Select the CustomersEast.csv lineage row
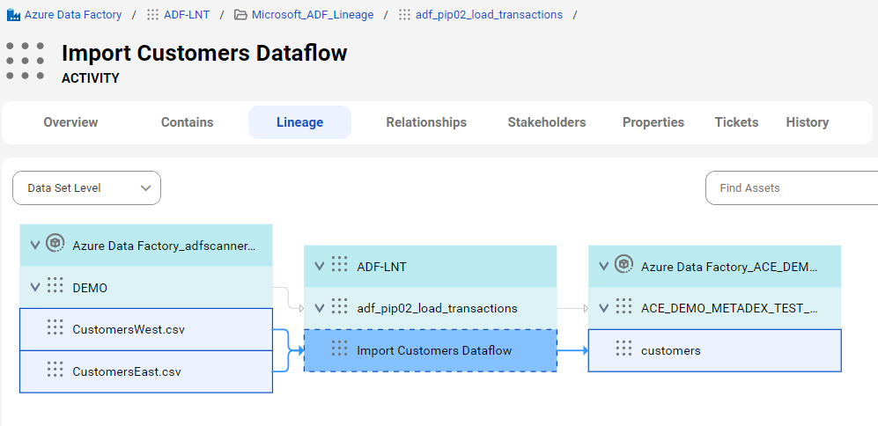 [x=146, y=371]
